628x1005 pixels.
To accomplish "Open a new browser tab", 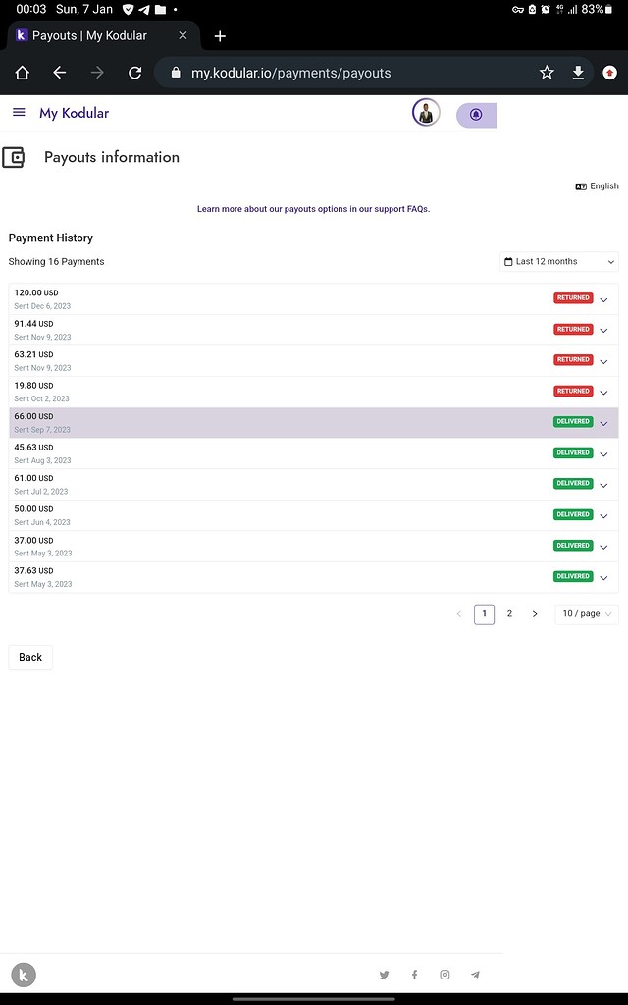I will pyautogui.click(x=220, y=35).
